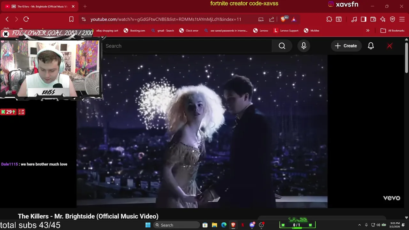The width and height of the screenshot is (409, 230).
Task: Open the Windows notification bell
Action: [404, 225]
